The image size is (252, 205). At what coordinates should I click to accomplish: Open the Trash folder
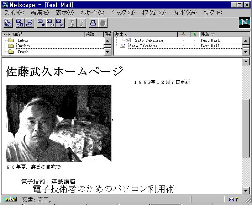pyautogui.click(x=23, y=52)
